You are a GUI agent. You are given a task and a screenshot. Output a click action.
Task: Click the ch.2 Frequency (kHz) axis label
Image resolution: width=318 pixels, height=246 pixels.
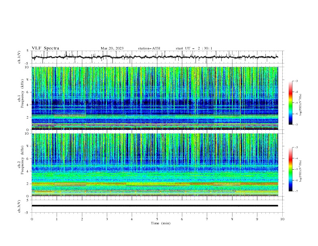[21, 160]
